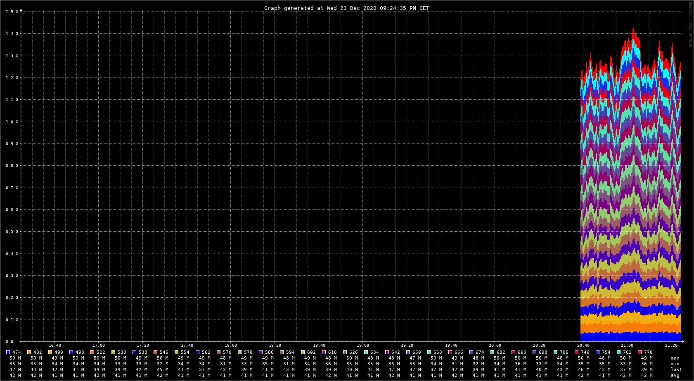Image resolution: width=694 pixels, height=381 pixels.
Task: Click the legend swatch next to 538
Action: pyautogui.click(x=134, y=352)
